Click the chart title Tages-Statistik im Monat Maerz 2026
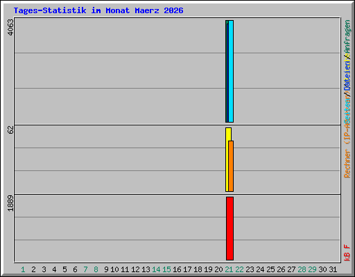The image size is (355, 277). [x=98, y=10]
